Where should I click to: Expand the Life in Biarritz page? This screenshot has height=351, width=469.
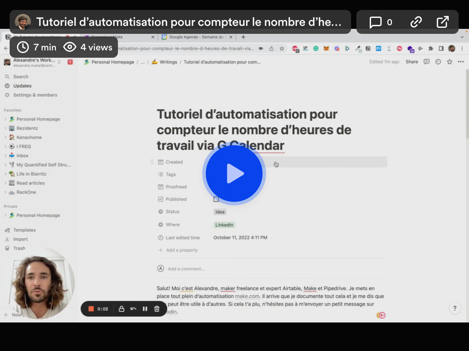(x=5, y=174)
